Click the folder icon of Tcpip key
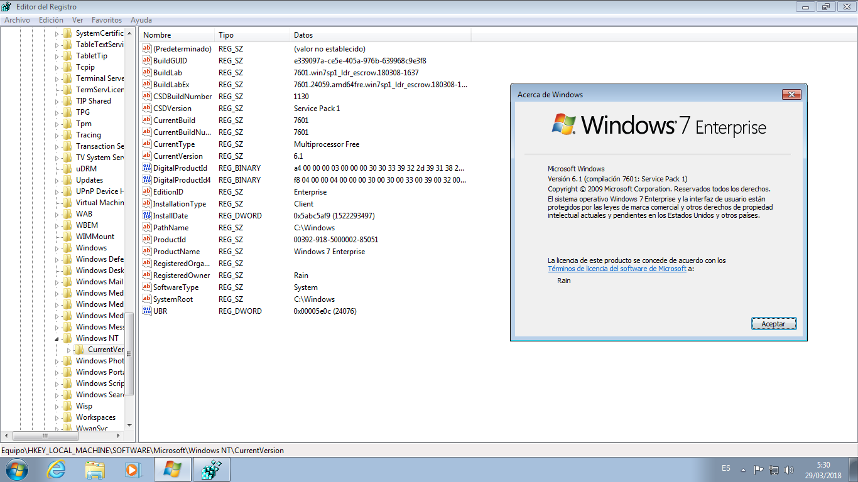This screenshot has height=482, width=858. coord(67,67)
